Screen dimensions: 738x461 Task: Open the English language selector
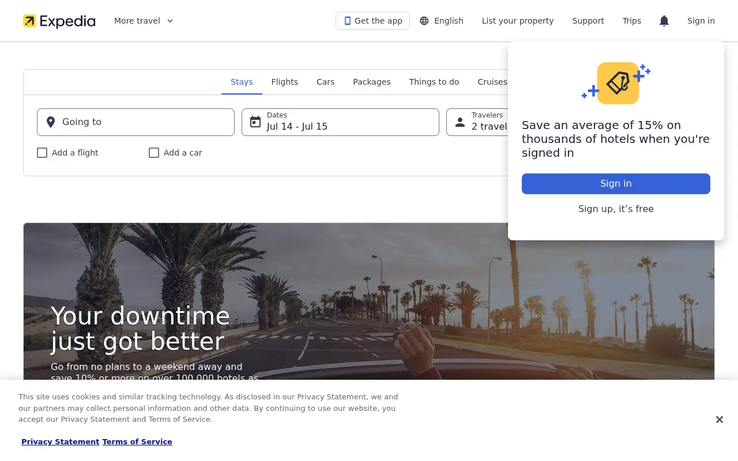click(x=442, y=21)
